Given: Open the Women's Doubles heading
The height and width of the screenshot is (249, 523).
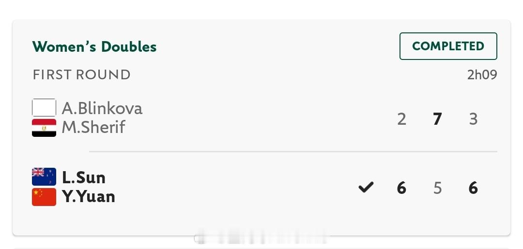Looking at the screenshot, I should point(94,46).
